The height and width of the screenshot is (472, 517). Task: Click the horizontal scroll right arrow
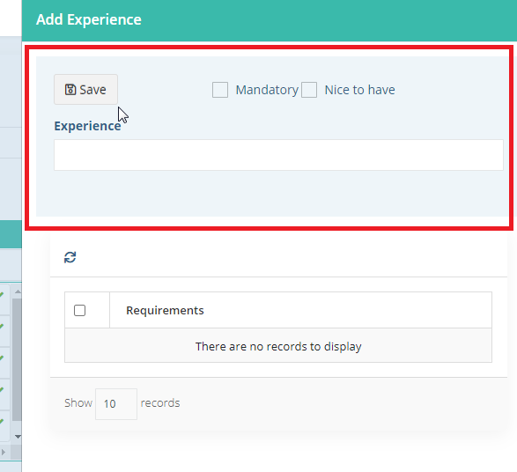pyautogui.click(x=4, y=452)
